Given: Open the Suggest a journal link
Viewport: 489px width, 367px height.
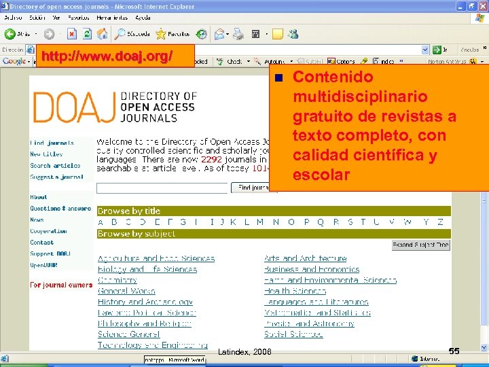Looking at the screenshot, I should point(56,177).
